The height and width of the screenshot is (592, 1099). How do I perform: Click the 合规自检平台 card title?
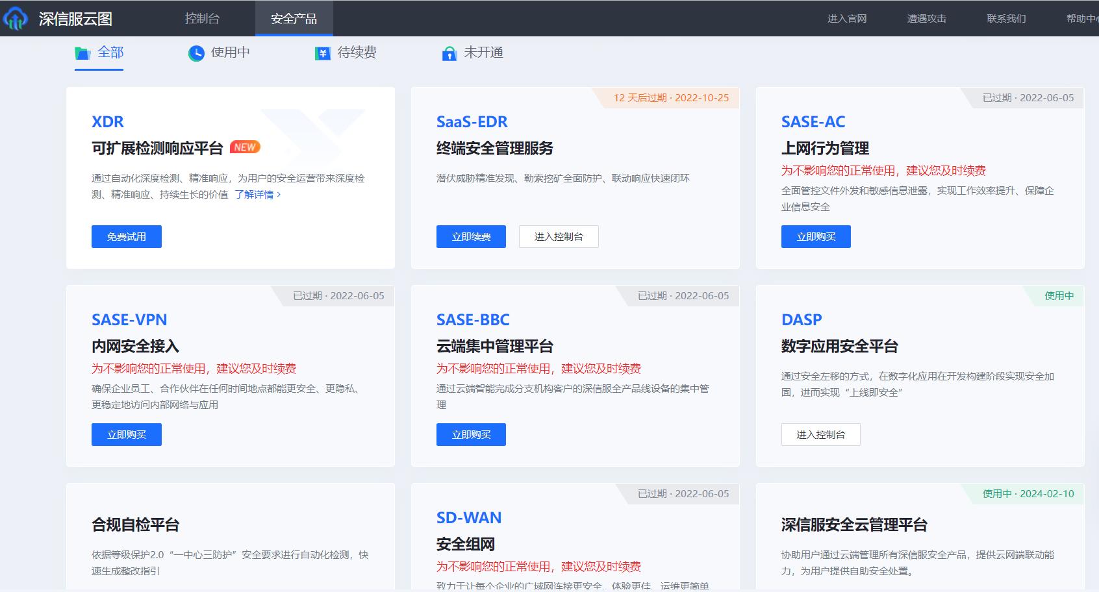[x=136, y=524]
